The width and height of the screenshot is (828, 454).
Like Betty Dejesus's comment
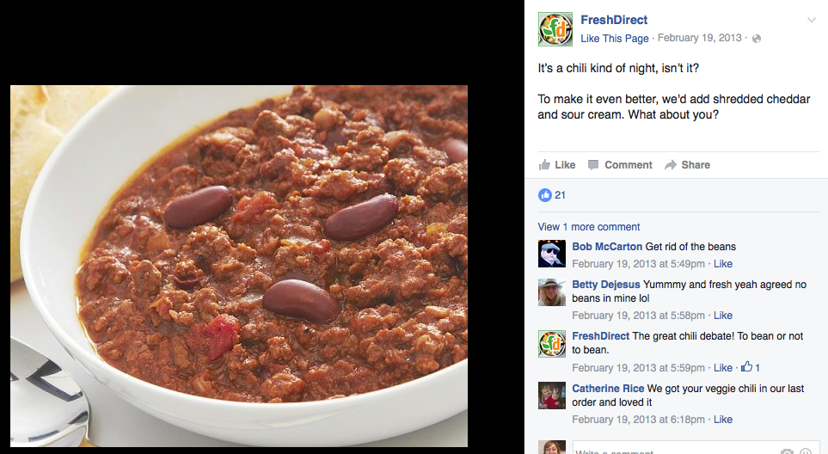(723, 316)
